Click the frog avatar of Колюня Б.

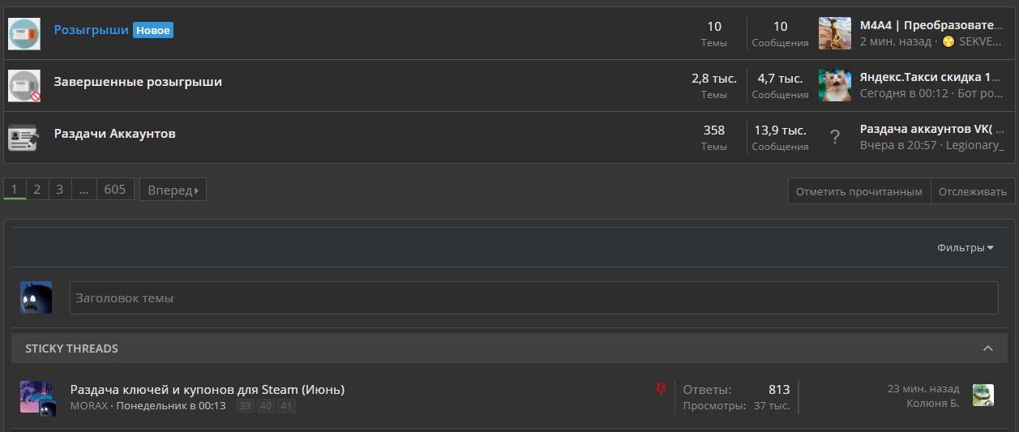point(983,396)
